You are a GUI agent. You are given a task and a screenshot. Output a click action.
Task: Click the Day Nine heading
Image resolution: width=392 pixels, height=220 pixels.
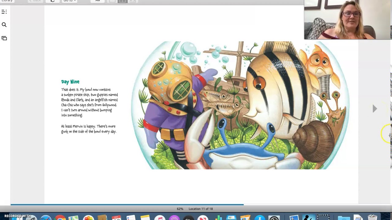pyautogui.click(x=70, y=82)
